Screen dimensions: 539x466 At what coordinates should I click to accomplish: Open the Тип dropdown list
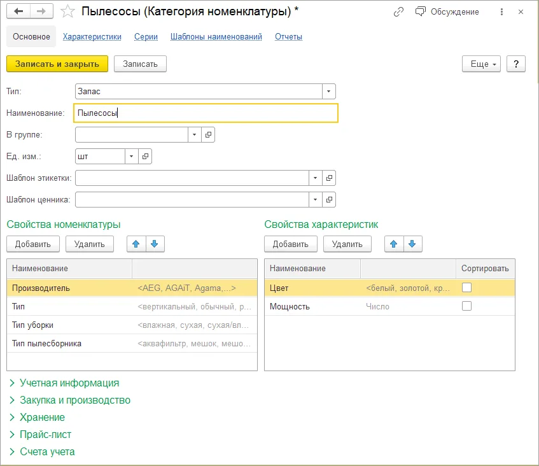tap(328, 92)
